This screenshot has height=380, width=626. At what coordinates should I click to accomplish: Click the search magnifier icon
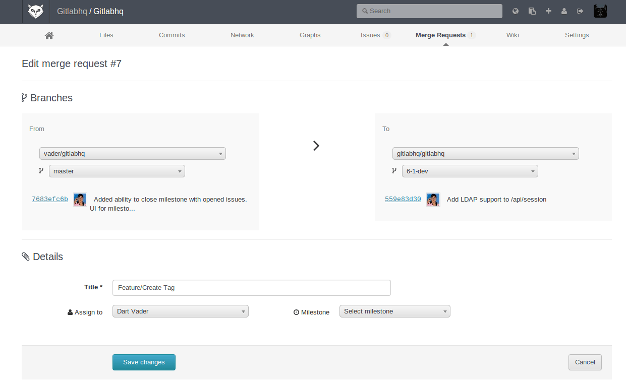(x=364, y=11)
